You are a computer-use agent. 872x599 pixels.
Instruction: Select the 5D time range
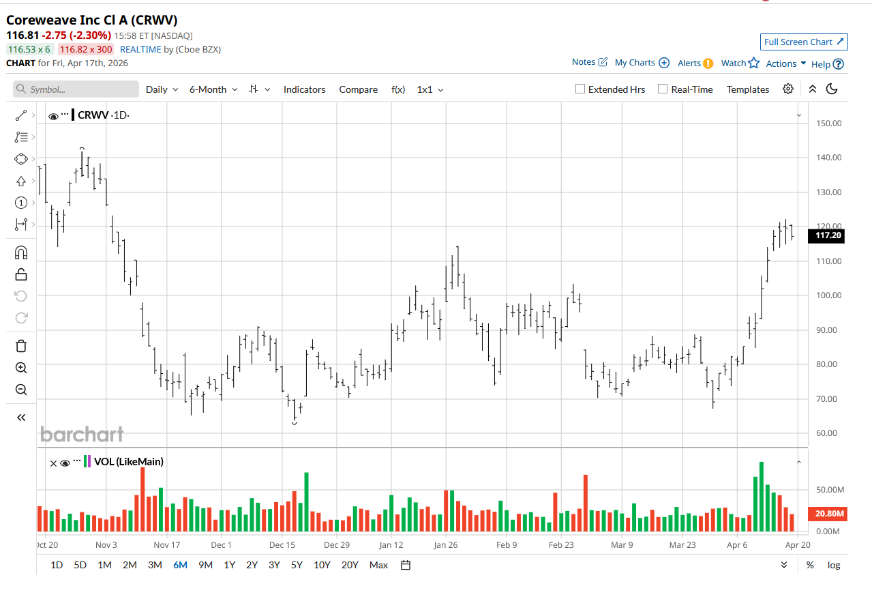[80, 565]
